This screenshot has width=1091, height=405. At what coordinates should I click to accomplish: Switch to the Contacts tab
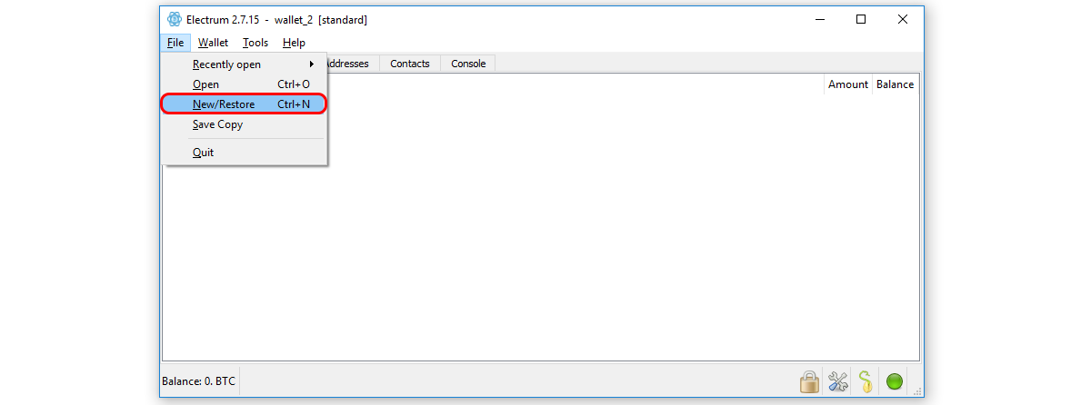(410, 64)
